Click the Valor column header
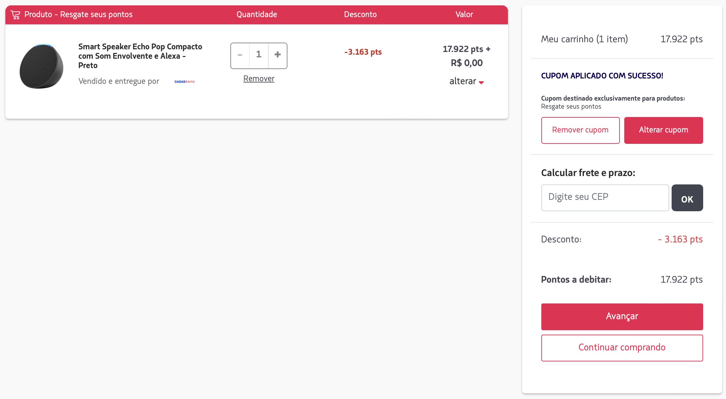The height and width of the screenshot is (399, 726). pos(464,14)
